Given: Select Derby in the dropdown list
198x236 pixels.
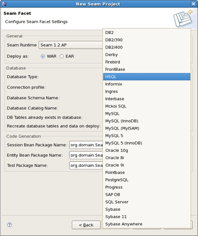Looking at the screenshot, I should coord(147,55).
